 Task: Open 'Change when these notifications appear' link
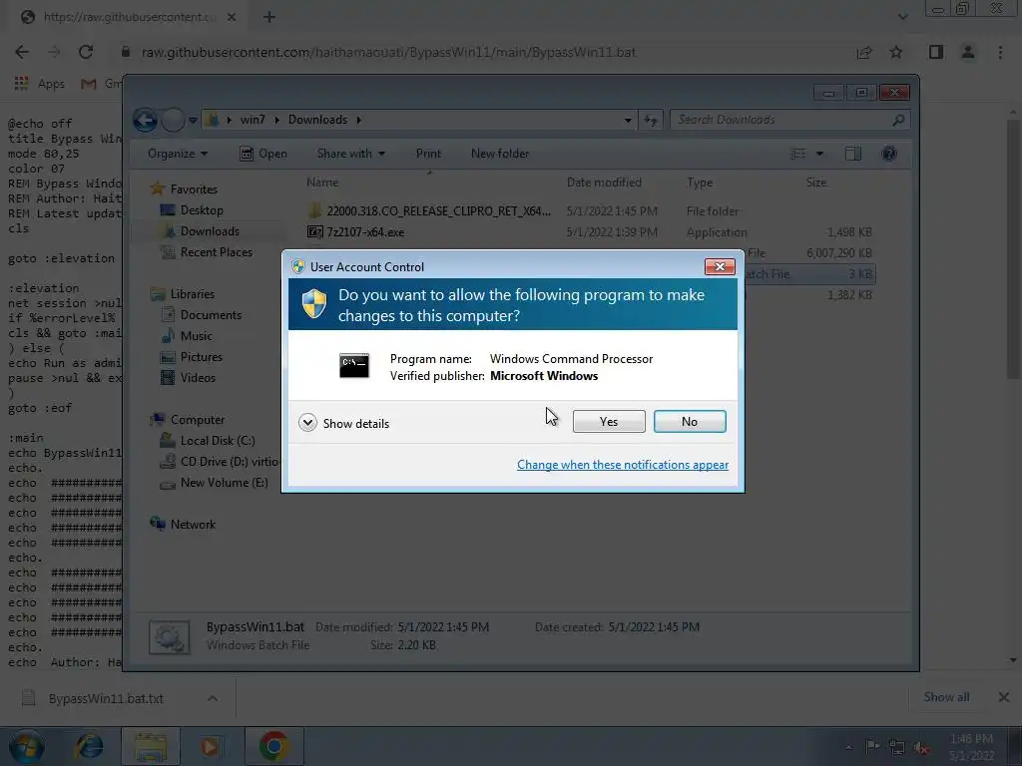(623, 465)
